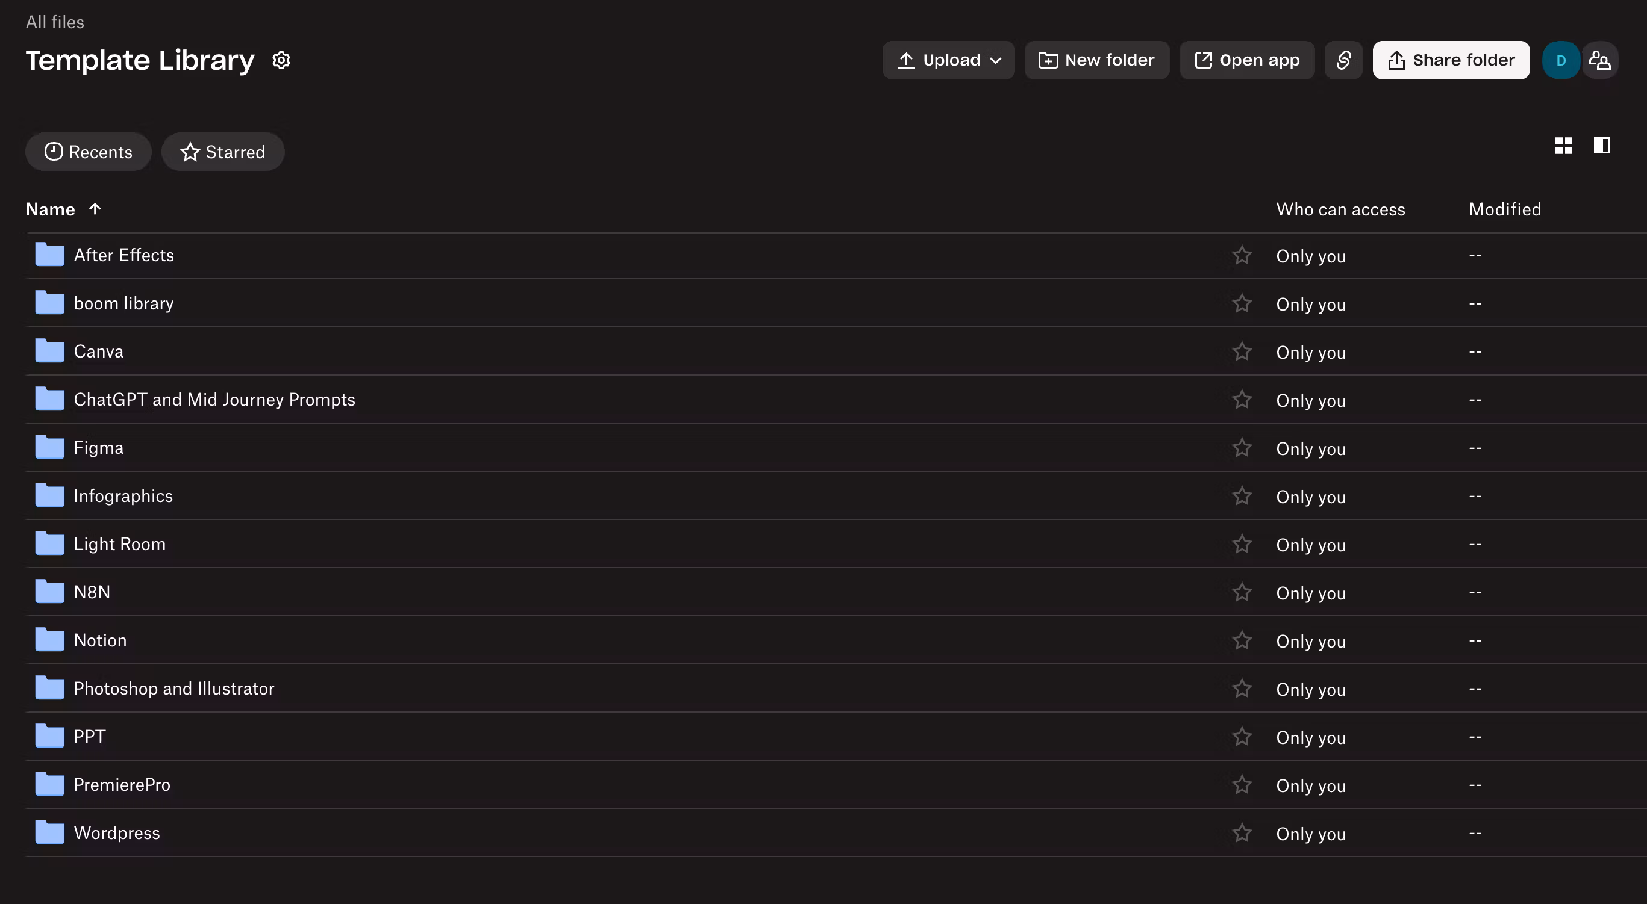
Task: Star the After Effects folder
Action: (x=1242, y=255)
